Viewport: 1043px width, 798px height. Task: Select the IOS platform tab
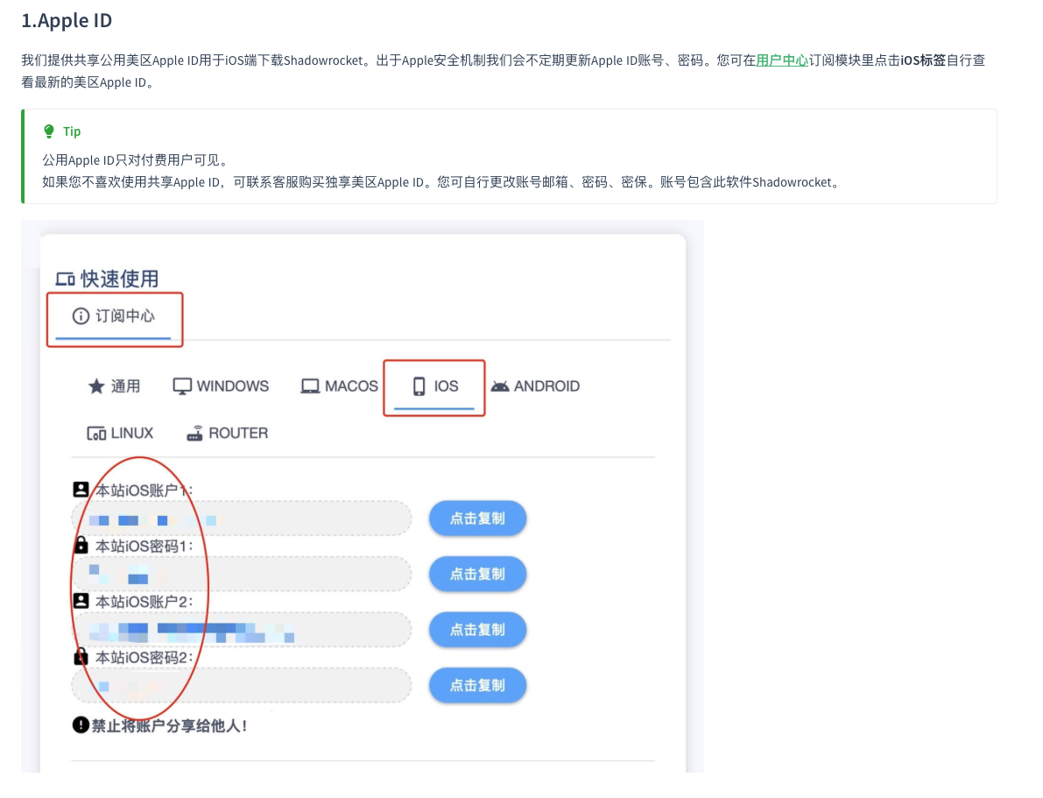pyautogui.click(x=435, y=386)
